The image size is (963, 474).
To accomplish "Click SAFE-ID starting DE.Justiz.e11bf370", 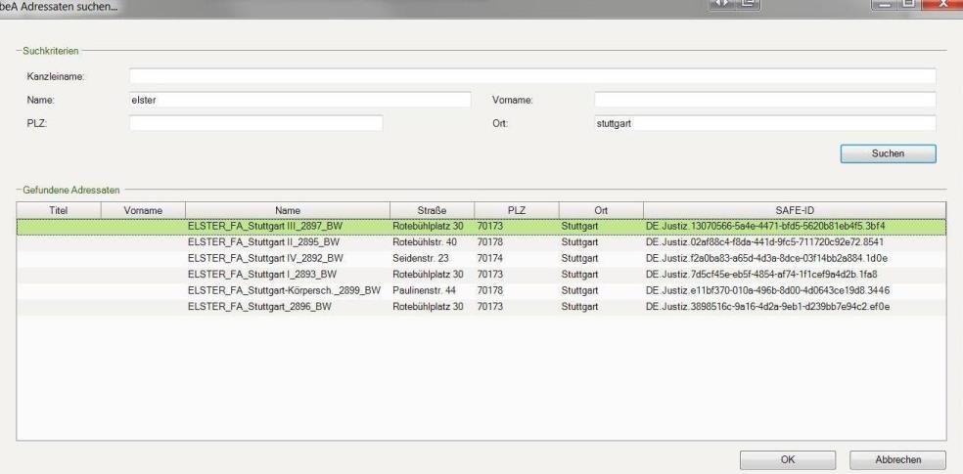I will pos(767,290).
